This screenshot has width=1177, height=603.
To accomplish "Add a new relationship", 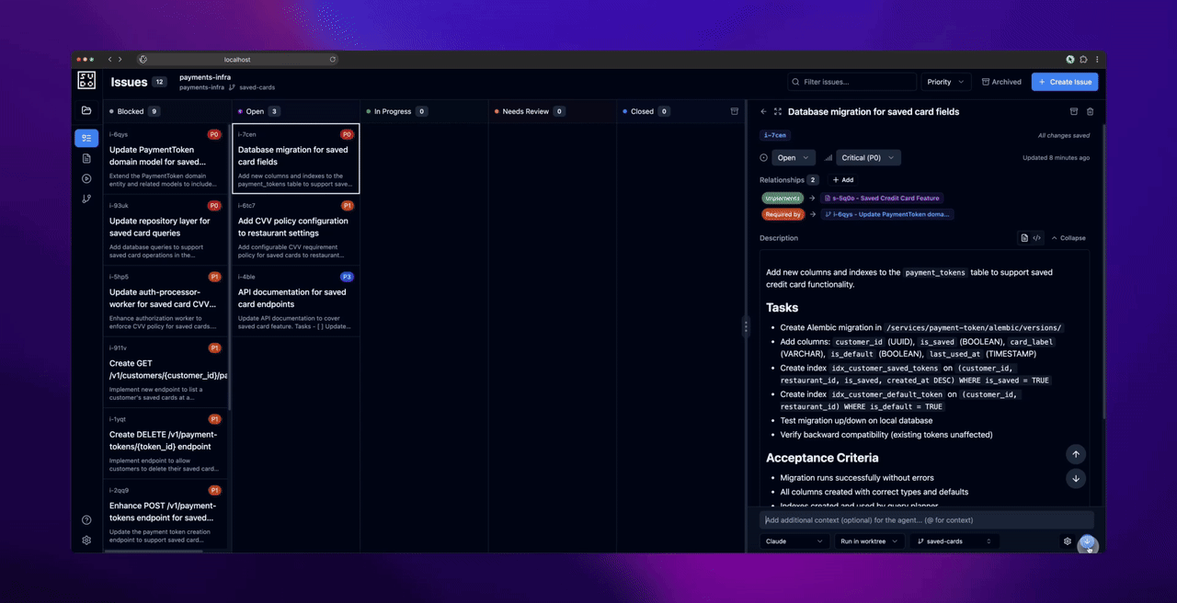I will pyautogui.click(x=842, y=180).
